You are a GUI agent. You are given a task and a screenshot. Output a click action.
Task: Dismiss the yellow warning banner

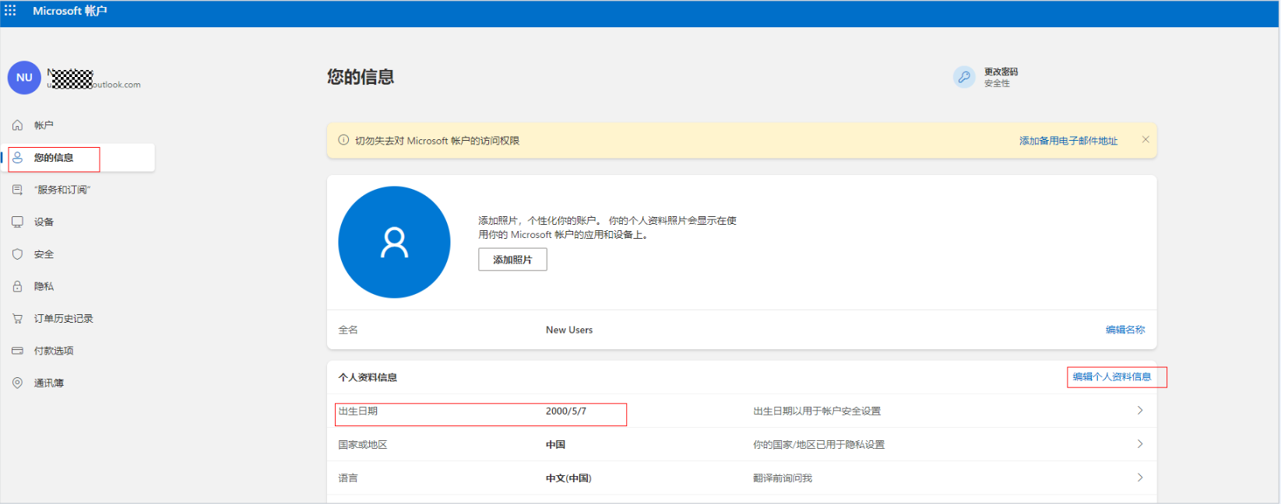coord(1146,139)
